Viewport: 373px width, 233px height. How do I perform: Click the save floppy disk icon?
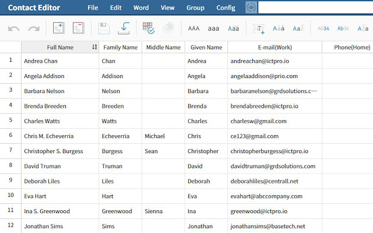(x=104, y=28)
